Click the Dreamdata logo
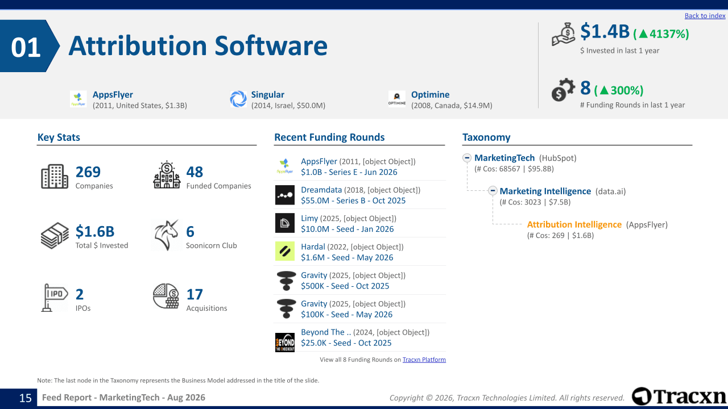Image resolution: width=728 pixels, height=409 pixels. click(285, 195)
